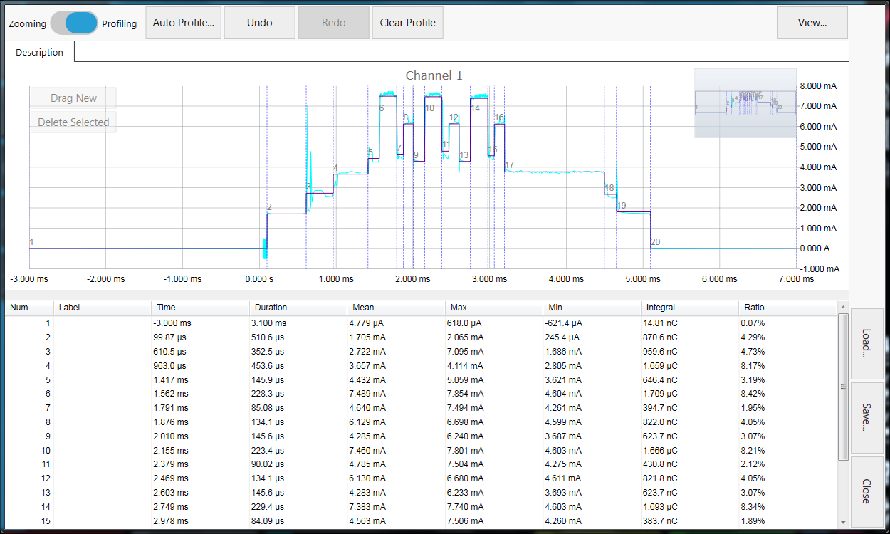Select segment marker 20 on the chart

click(x=655, y=242)
